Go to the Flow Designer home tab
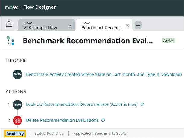Screen dimensions: 184x138 [9, 25]
